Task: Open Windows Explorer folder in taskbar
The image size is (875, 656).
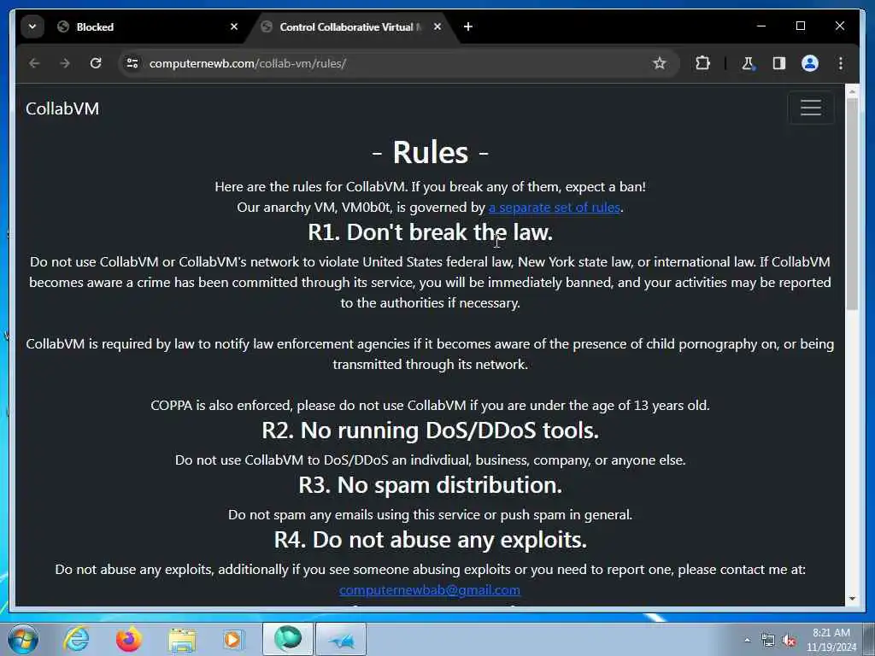Action: coord(183,640)
